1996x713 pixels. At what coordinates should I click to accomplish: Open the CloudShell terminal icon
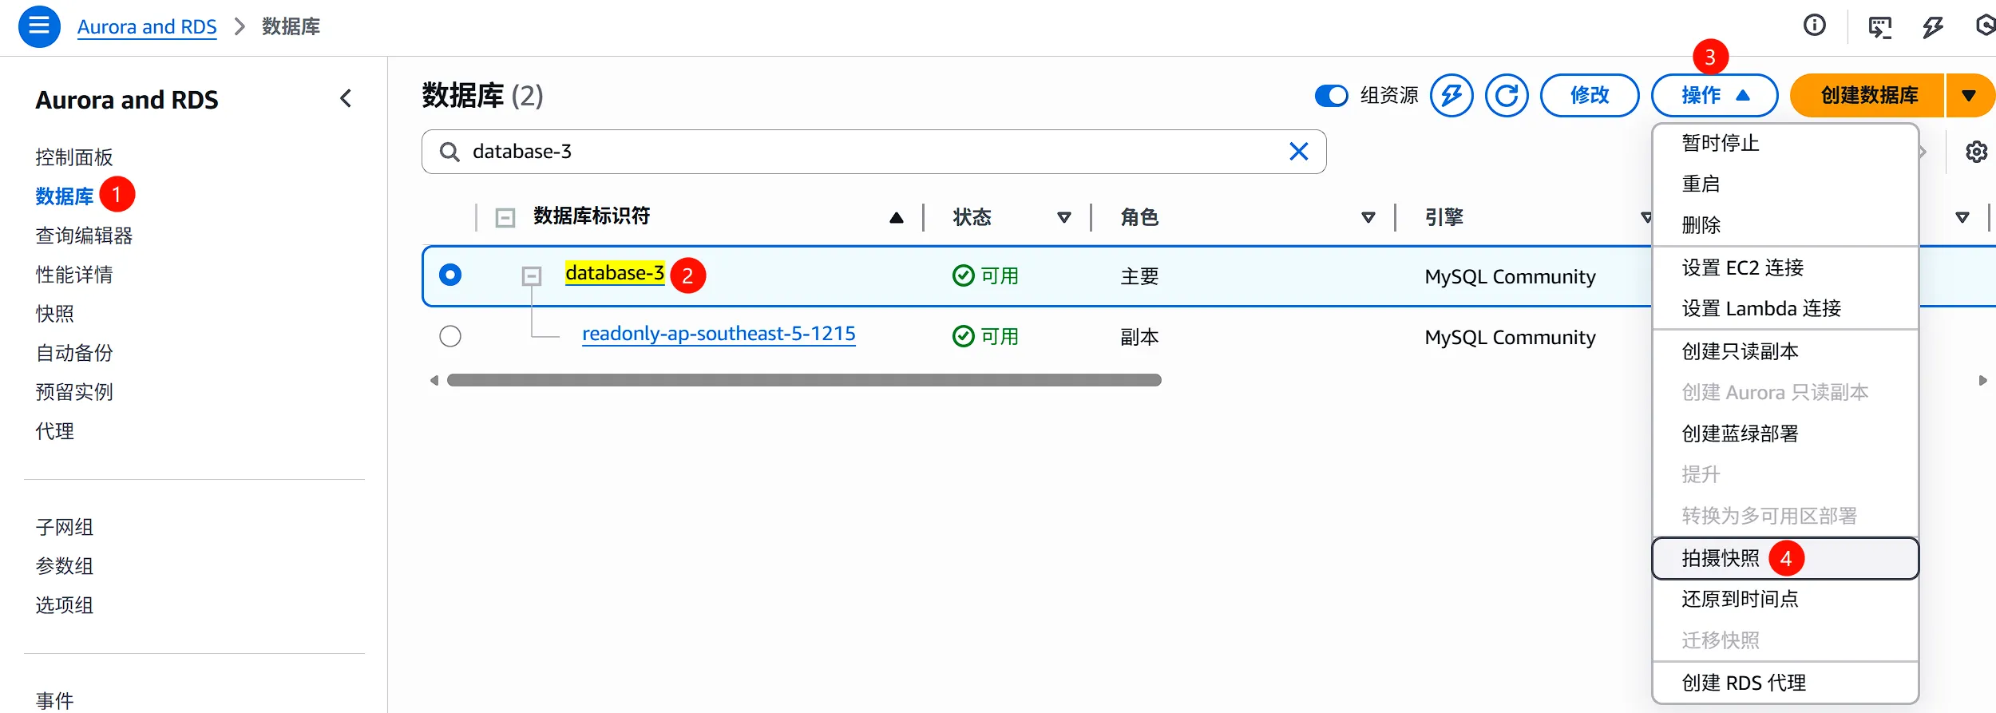tap(1879, 27)
